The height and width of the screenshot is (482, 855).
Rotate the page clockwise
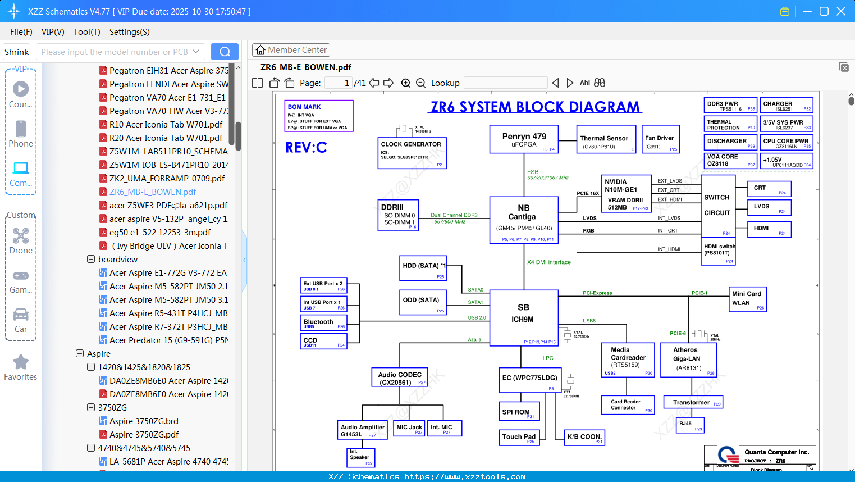[x=289, y=83]
